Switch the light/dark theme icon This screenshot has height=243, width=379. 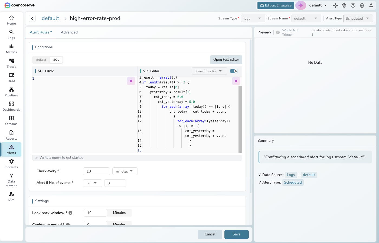click(335, 5)
